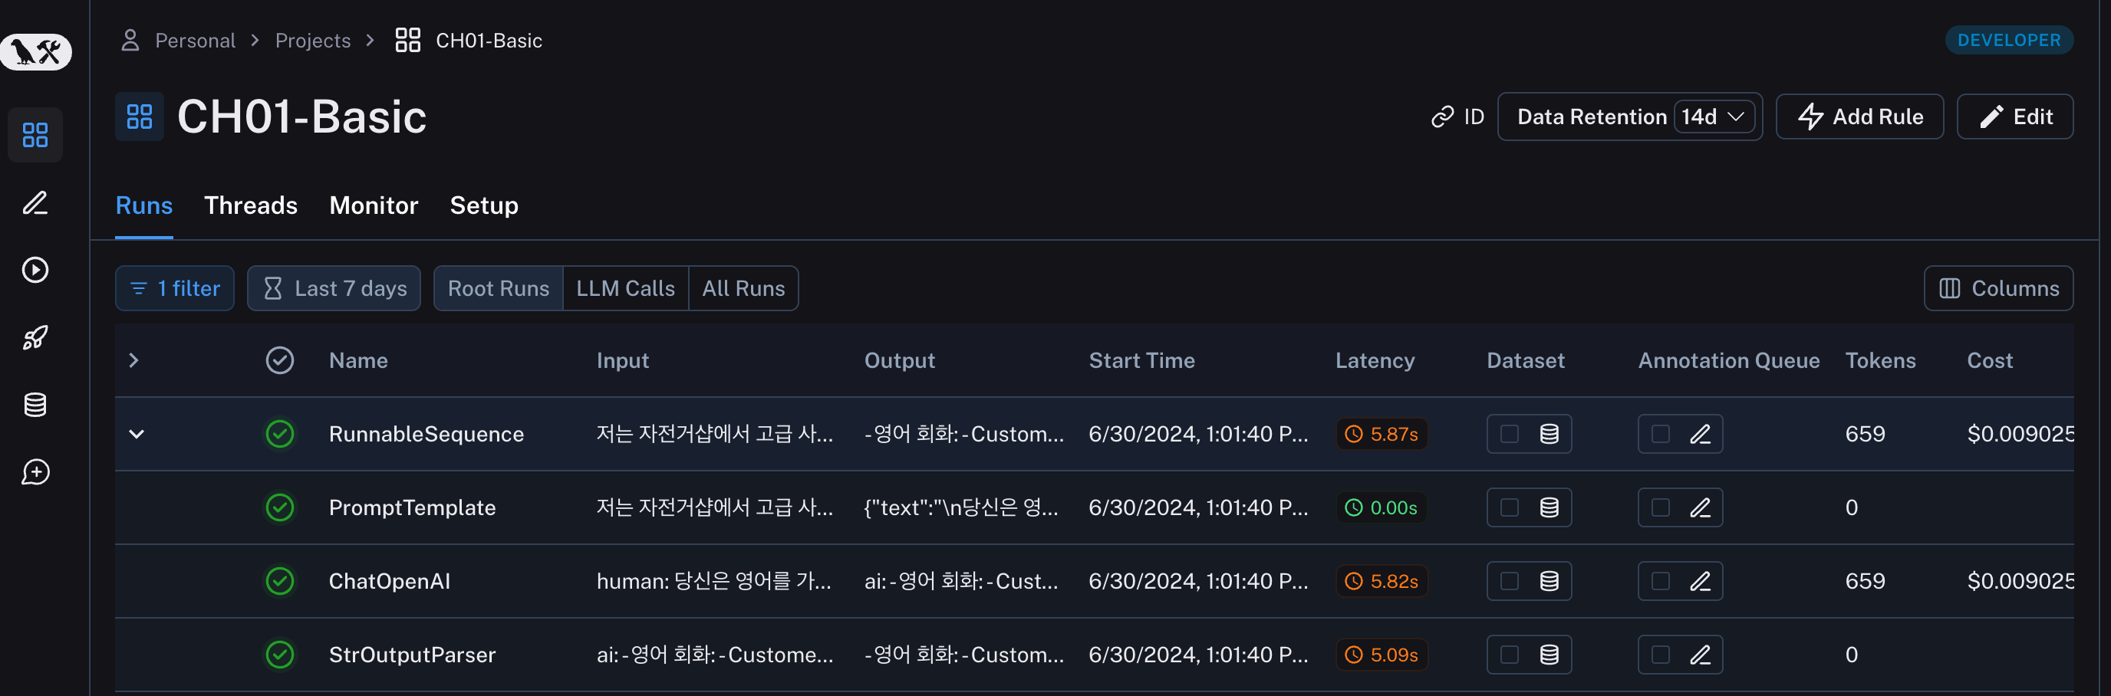Image resolution: width=2111 pixels, height=696 pixels.
Task: Check the Annotation Queue checkbox for PromptTemplate
Action: (x=1660, y=507)
